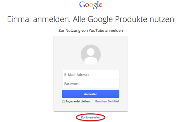Open the Brauchen Sie Hilfe? link
The height and width of the screenshot is (122, 188).
tap(107, 101)
